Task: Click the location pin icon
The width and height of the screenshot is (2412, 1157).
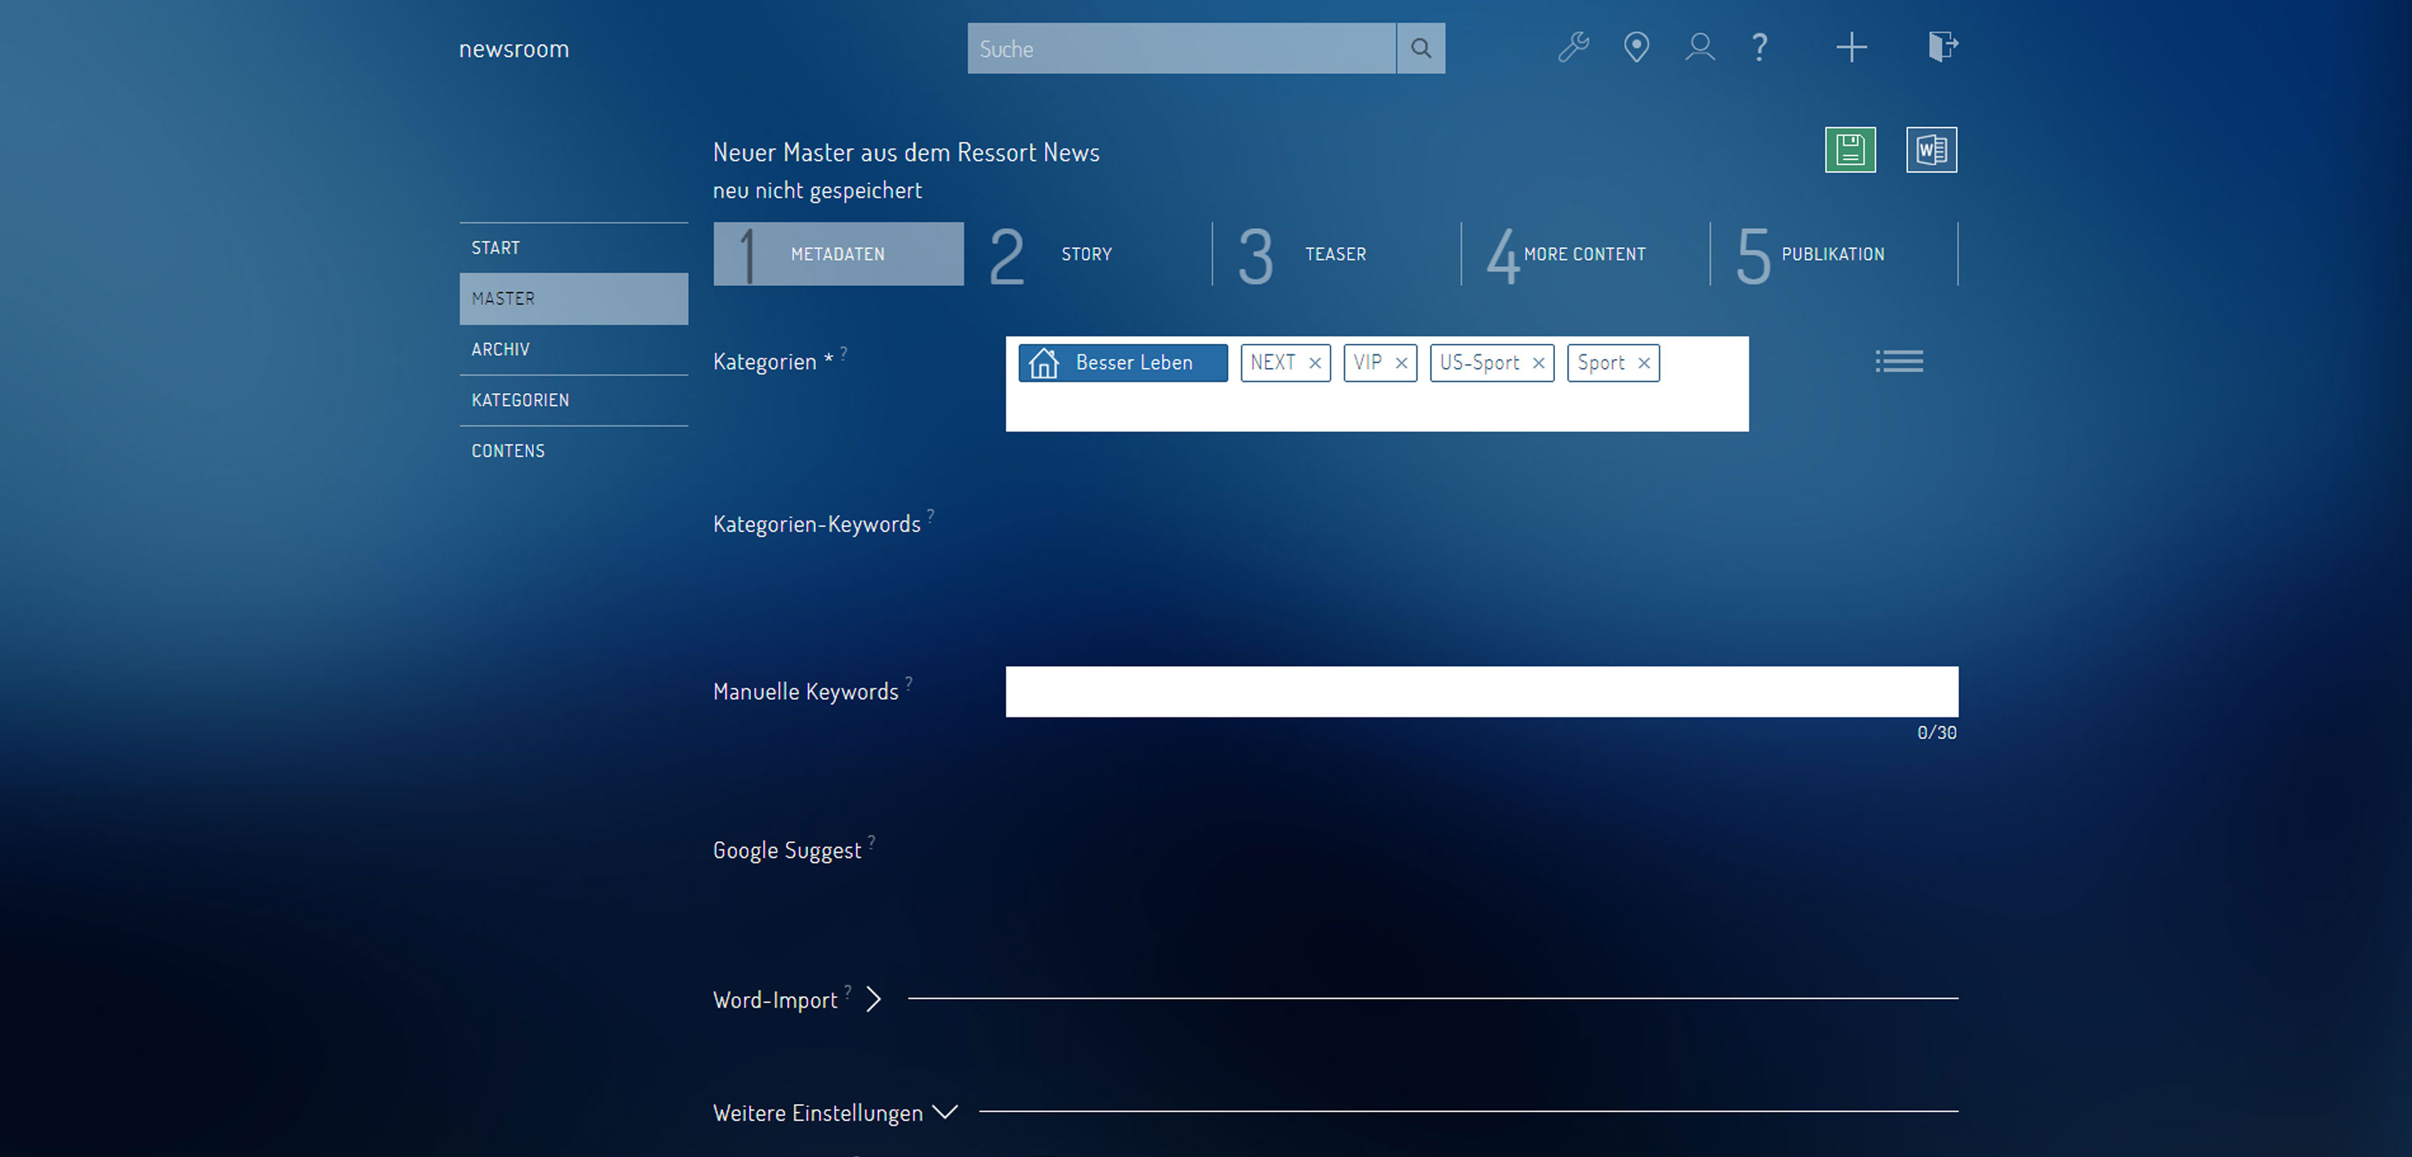Action: [1635, 47]
